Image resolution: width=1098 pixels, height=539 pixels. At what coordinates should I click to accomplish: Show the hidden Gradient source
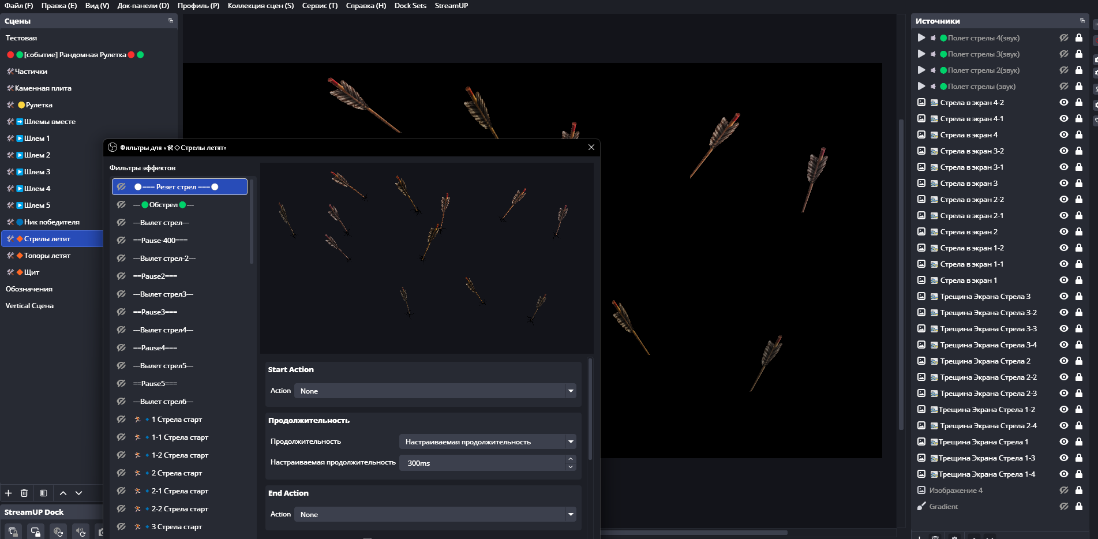[1063, 507]
